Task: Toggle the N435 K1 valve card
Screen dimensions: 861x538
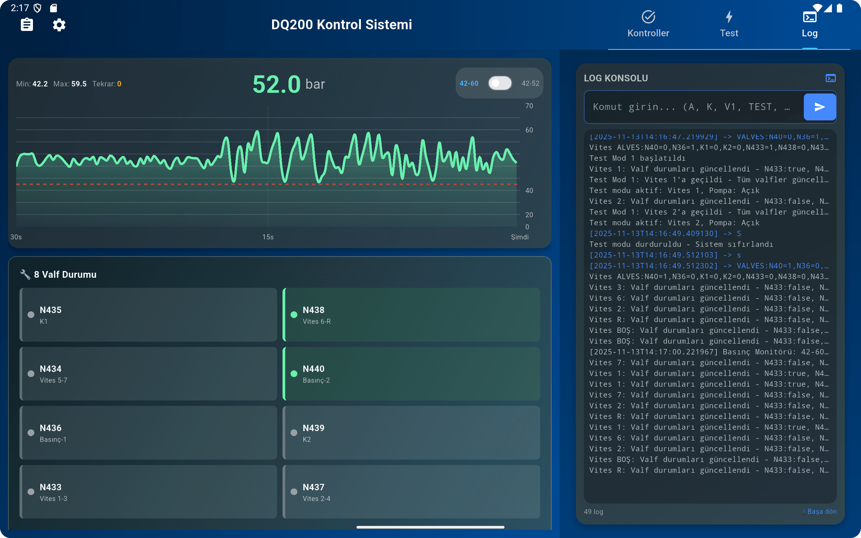Action: pyautogui.click(x=148, y=314)
